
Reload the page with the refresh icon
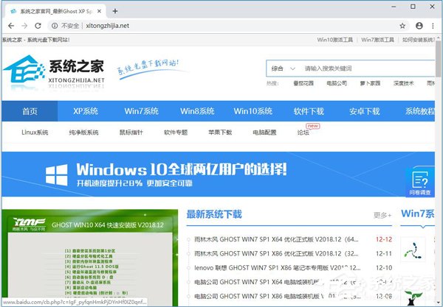point(38,26)
